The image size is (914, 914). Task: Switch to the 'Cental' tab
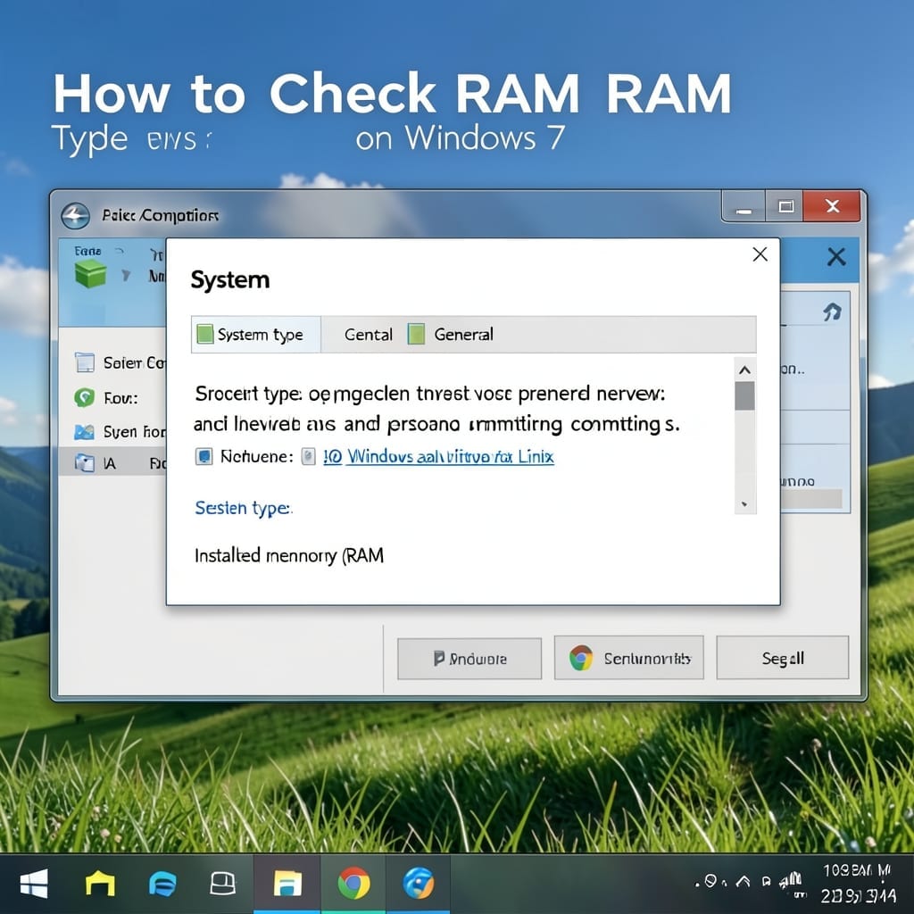point(368,335)
